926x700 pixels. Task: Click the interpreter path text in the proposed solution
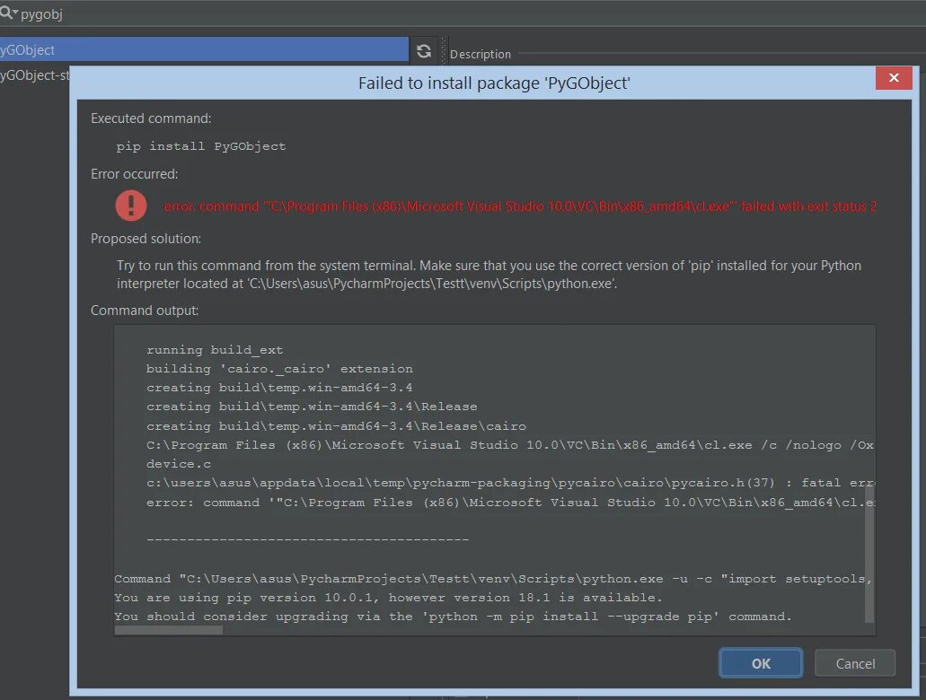coord(430,284)
